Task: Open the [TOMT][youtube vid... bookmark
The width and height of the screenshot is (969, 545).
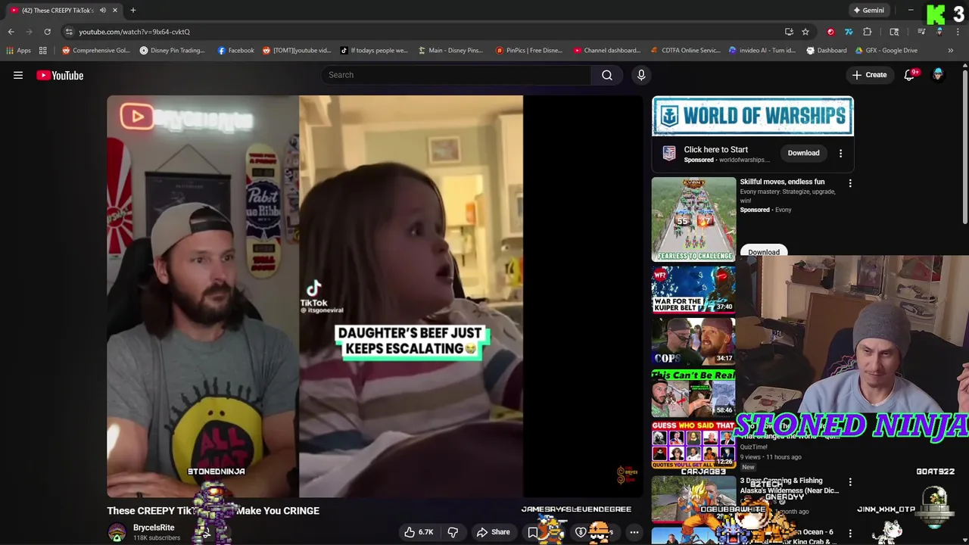Action: (297, 51)
